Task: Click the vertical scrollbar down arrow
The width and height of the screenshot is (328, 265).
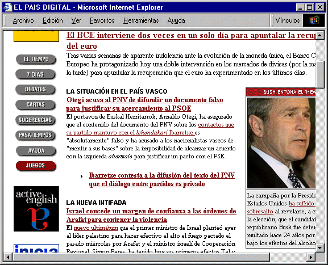Action: [x=320, y=248]
